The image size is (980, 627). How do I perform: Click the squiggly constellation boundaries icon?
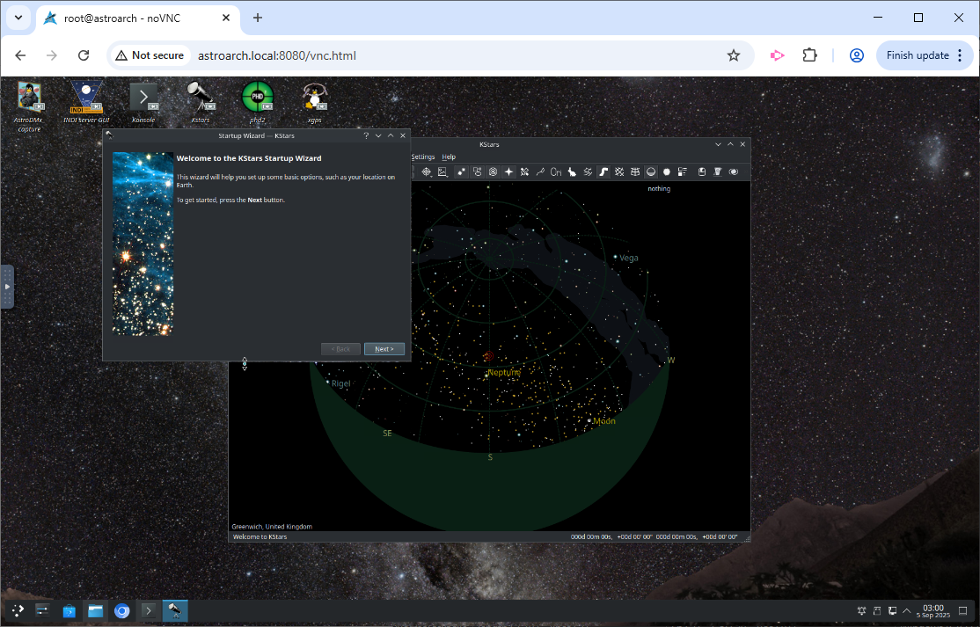click(x=588, y=171)
